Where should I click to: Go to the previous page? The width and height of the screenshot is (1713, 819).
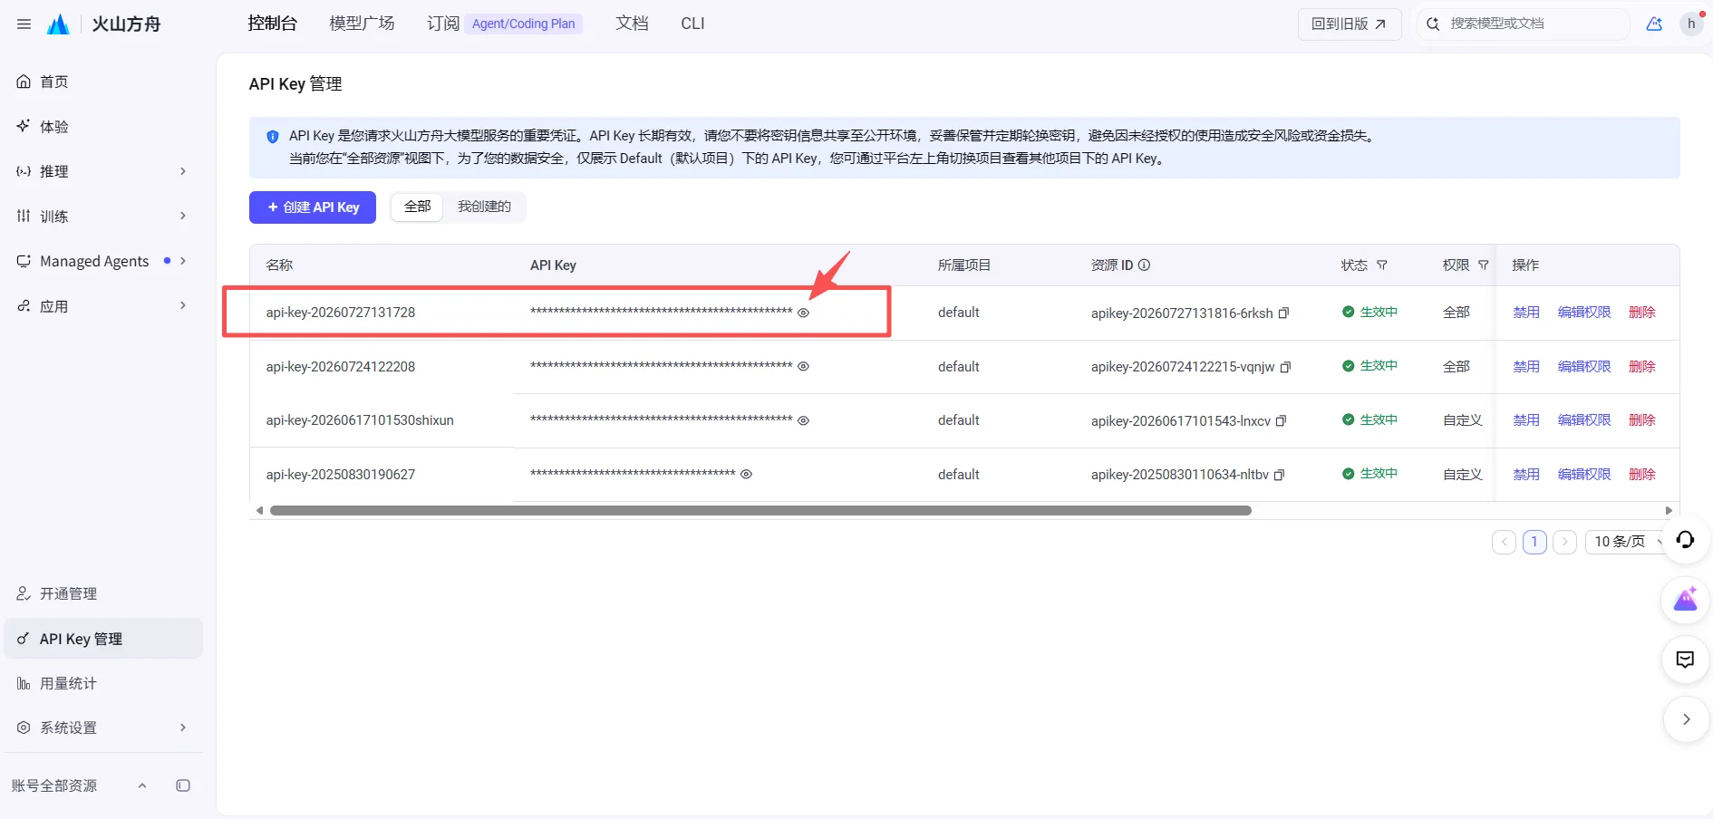click(1504, 542)
